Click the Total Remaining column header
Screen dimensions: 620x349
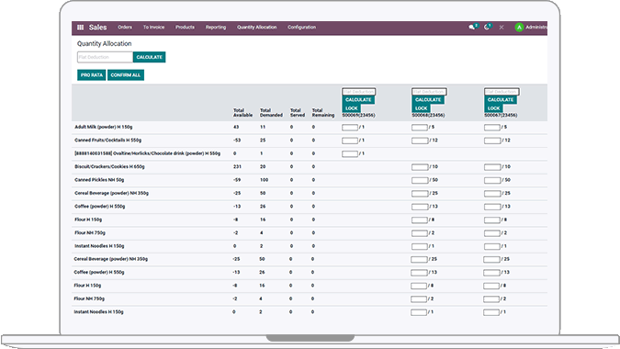pos(323,113)
